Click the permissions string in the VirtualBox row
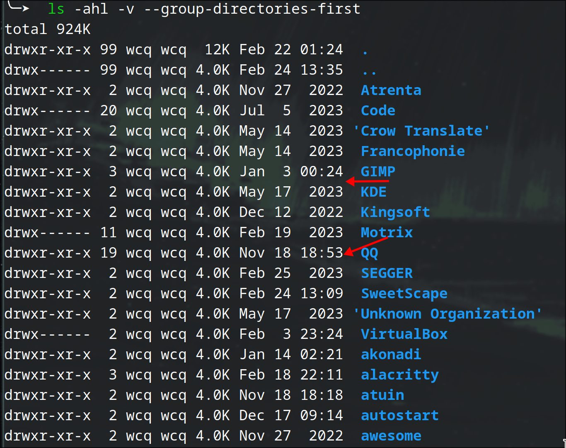The image size is (566, 448). [x=48, y=334]
